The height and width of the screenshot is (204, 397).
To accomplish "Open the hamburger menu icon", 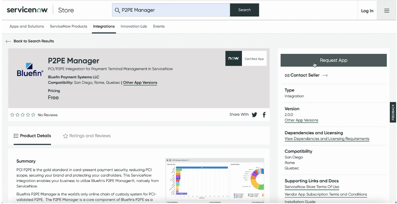I will (x=387, y=11).
